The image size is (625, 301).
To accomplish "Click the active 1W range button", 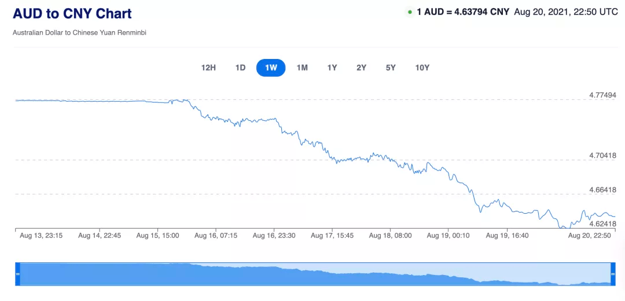I will (x=271, y=68).
